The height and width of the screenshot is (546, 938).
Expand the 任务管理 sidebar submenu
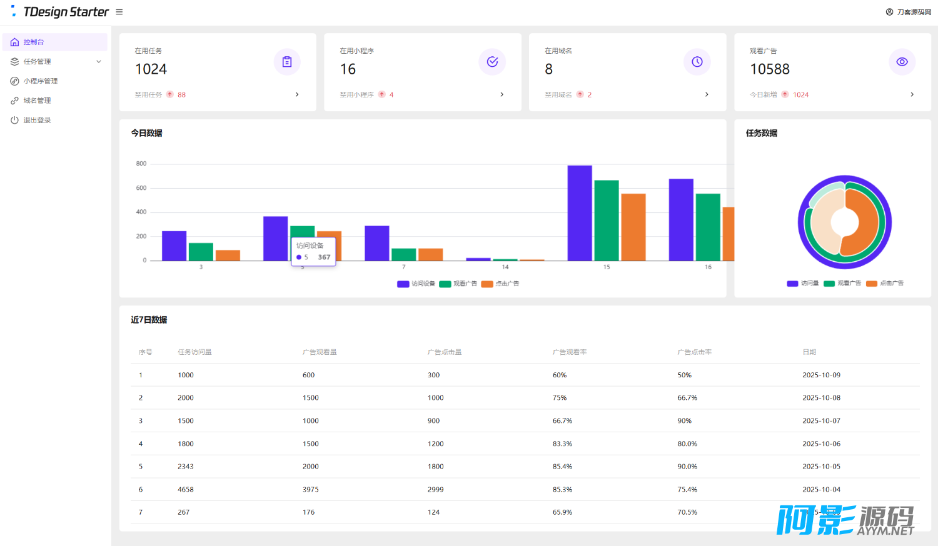(x=98, y=61)
